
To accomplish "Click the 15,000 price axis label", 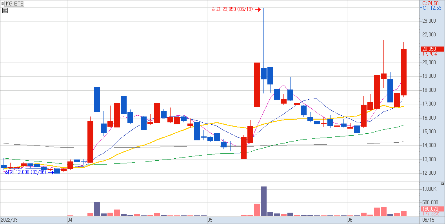I will 429,132.
